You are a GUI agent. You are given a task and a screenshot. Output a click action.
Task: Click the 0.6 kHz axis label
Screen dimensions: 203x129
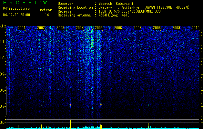(x=3, y=123)
